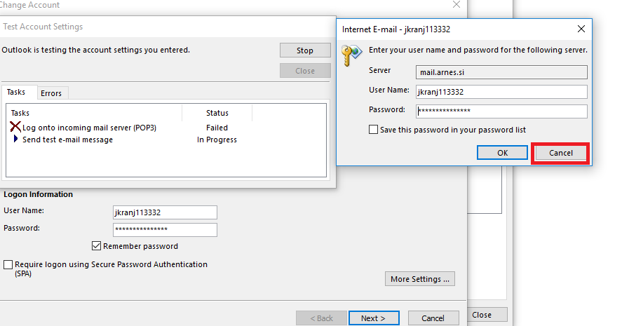Click the Next > button

click(374, 318)
